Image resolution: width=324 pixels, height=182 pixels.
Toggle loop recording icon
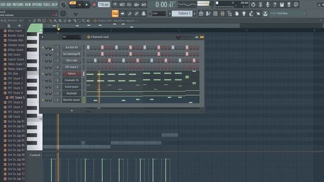(x=144, y=5)
